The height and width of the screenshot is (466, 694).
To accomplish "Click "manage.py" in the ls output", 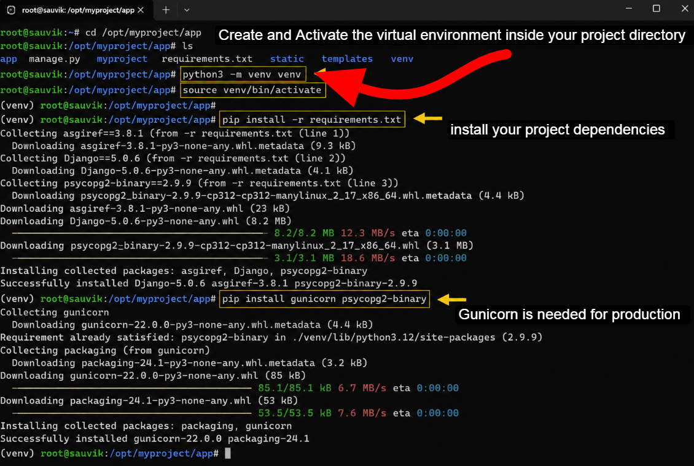I will pyautogui.click(x=55, y=59).
